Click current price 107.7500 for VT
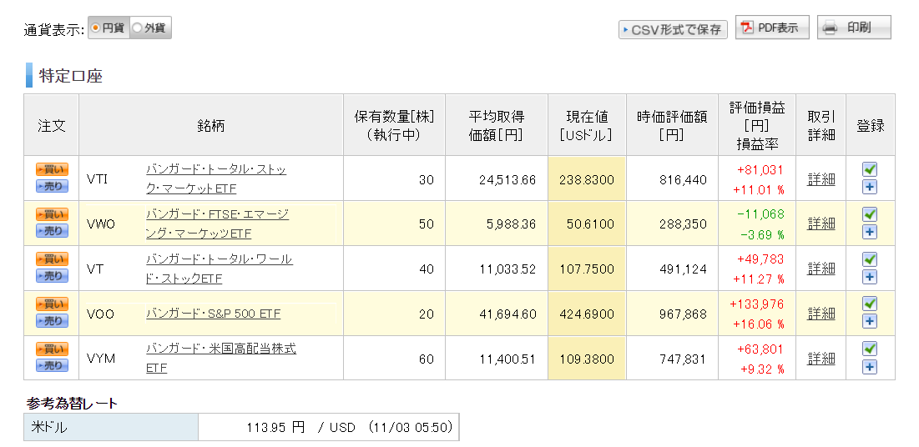Image resolution: width=919 pixels, height=447 pixels. [587, 269]
